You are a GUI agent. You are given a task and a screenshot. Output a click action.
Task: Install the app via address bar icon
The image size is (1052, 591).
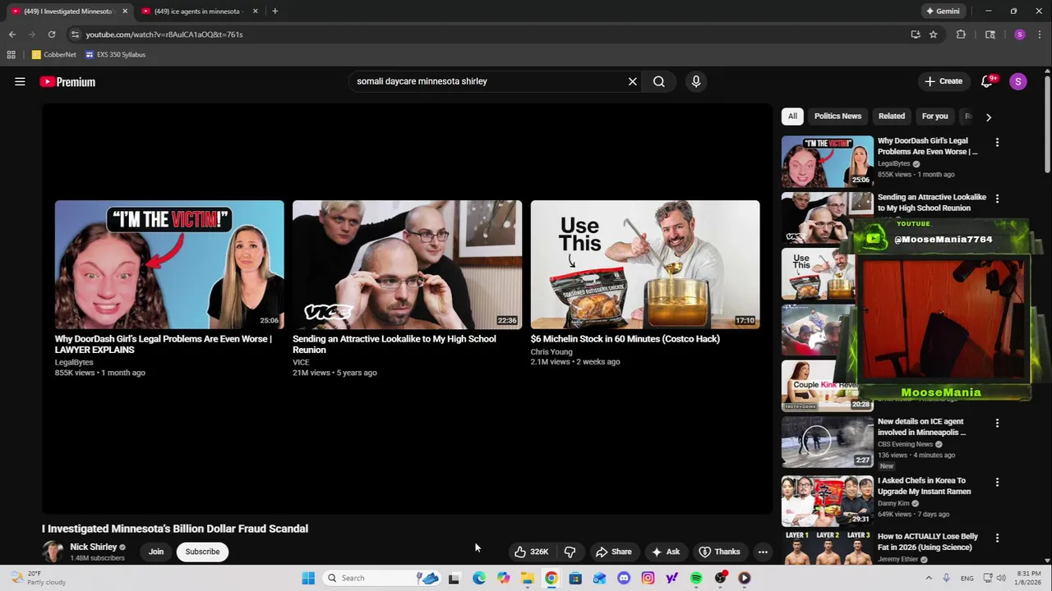[916, 34]
